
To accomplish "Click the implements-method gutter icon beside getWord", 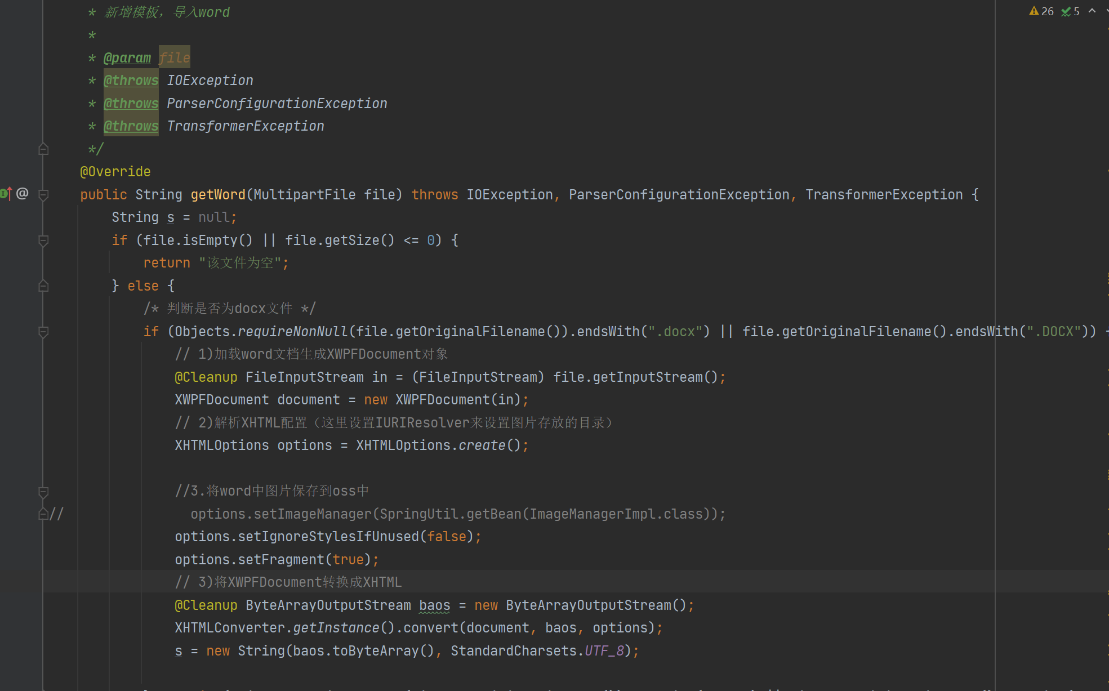I will [6, 194].
